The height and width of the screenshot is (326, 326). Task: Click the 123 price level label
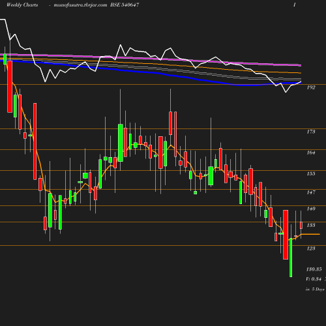pyautogui.click(x=311, y=248)
